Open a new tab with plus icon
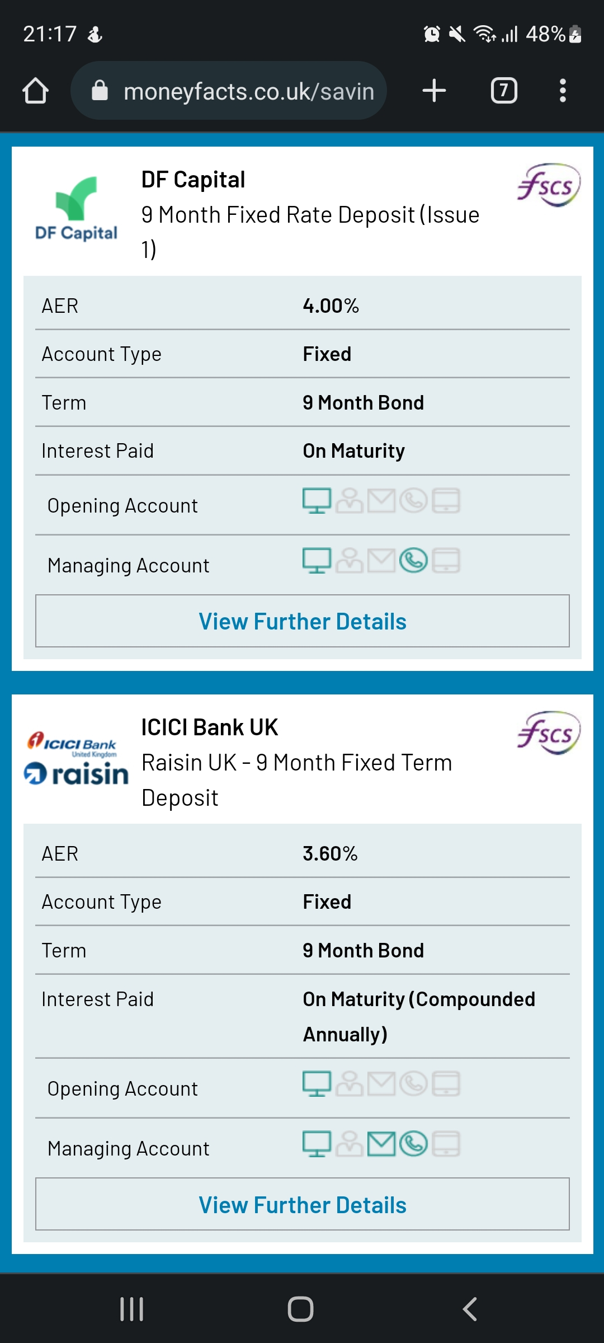604x1343 pixels. click(434, 91)
